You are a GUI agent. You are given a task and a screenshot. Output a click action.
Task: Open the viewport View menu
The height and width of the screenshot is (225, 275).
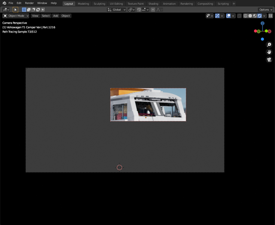coord(35,16)
